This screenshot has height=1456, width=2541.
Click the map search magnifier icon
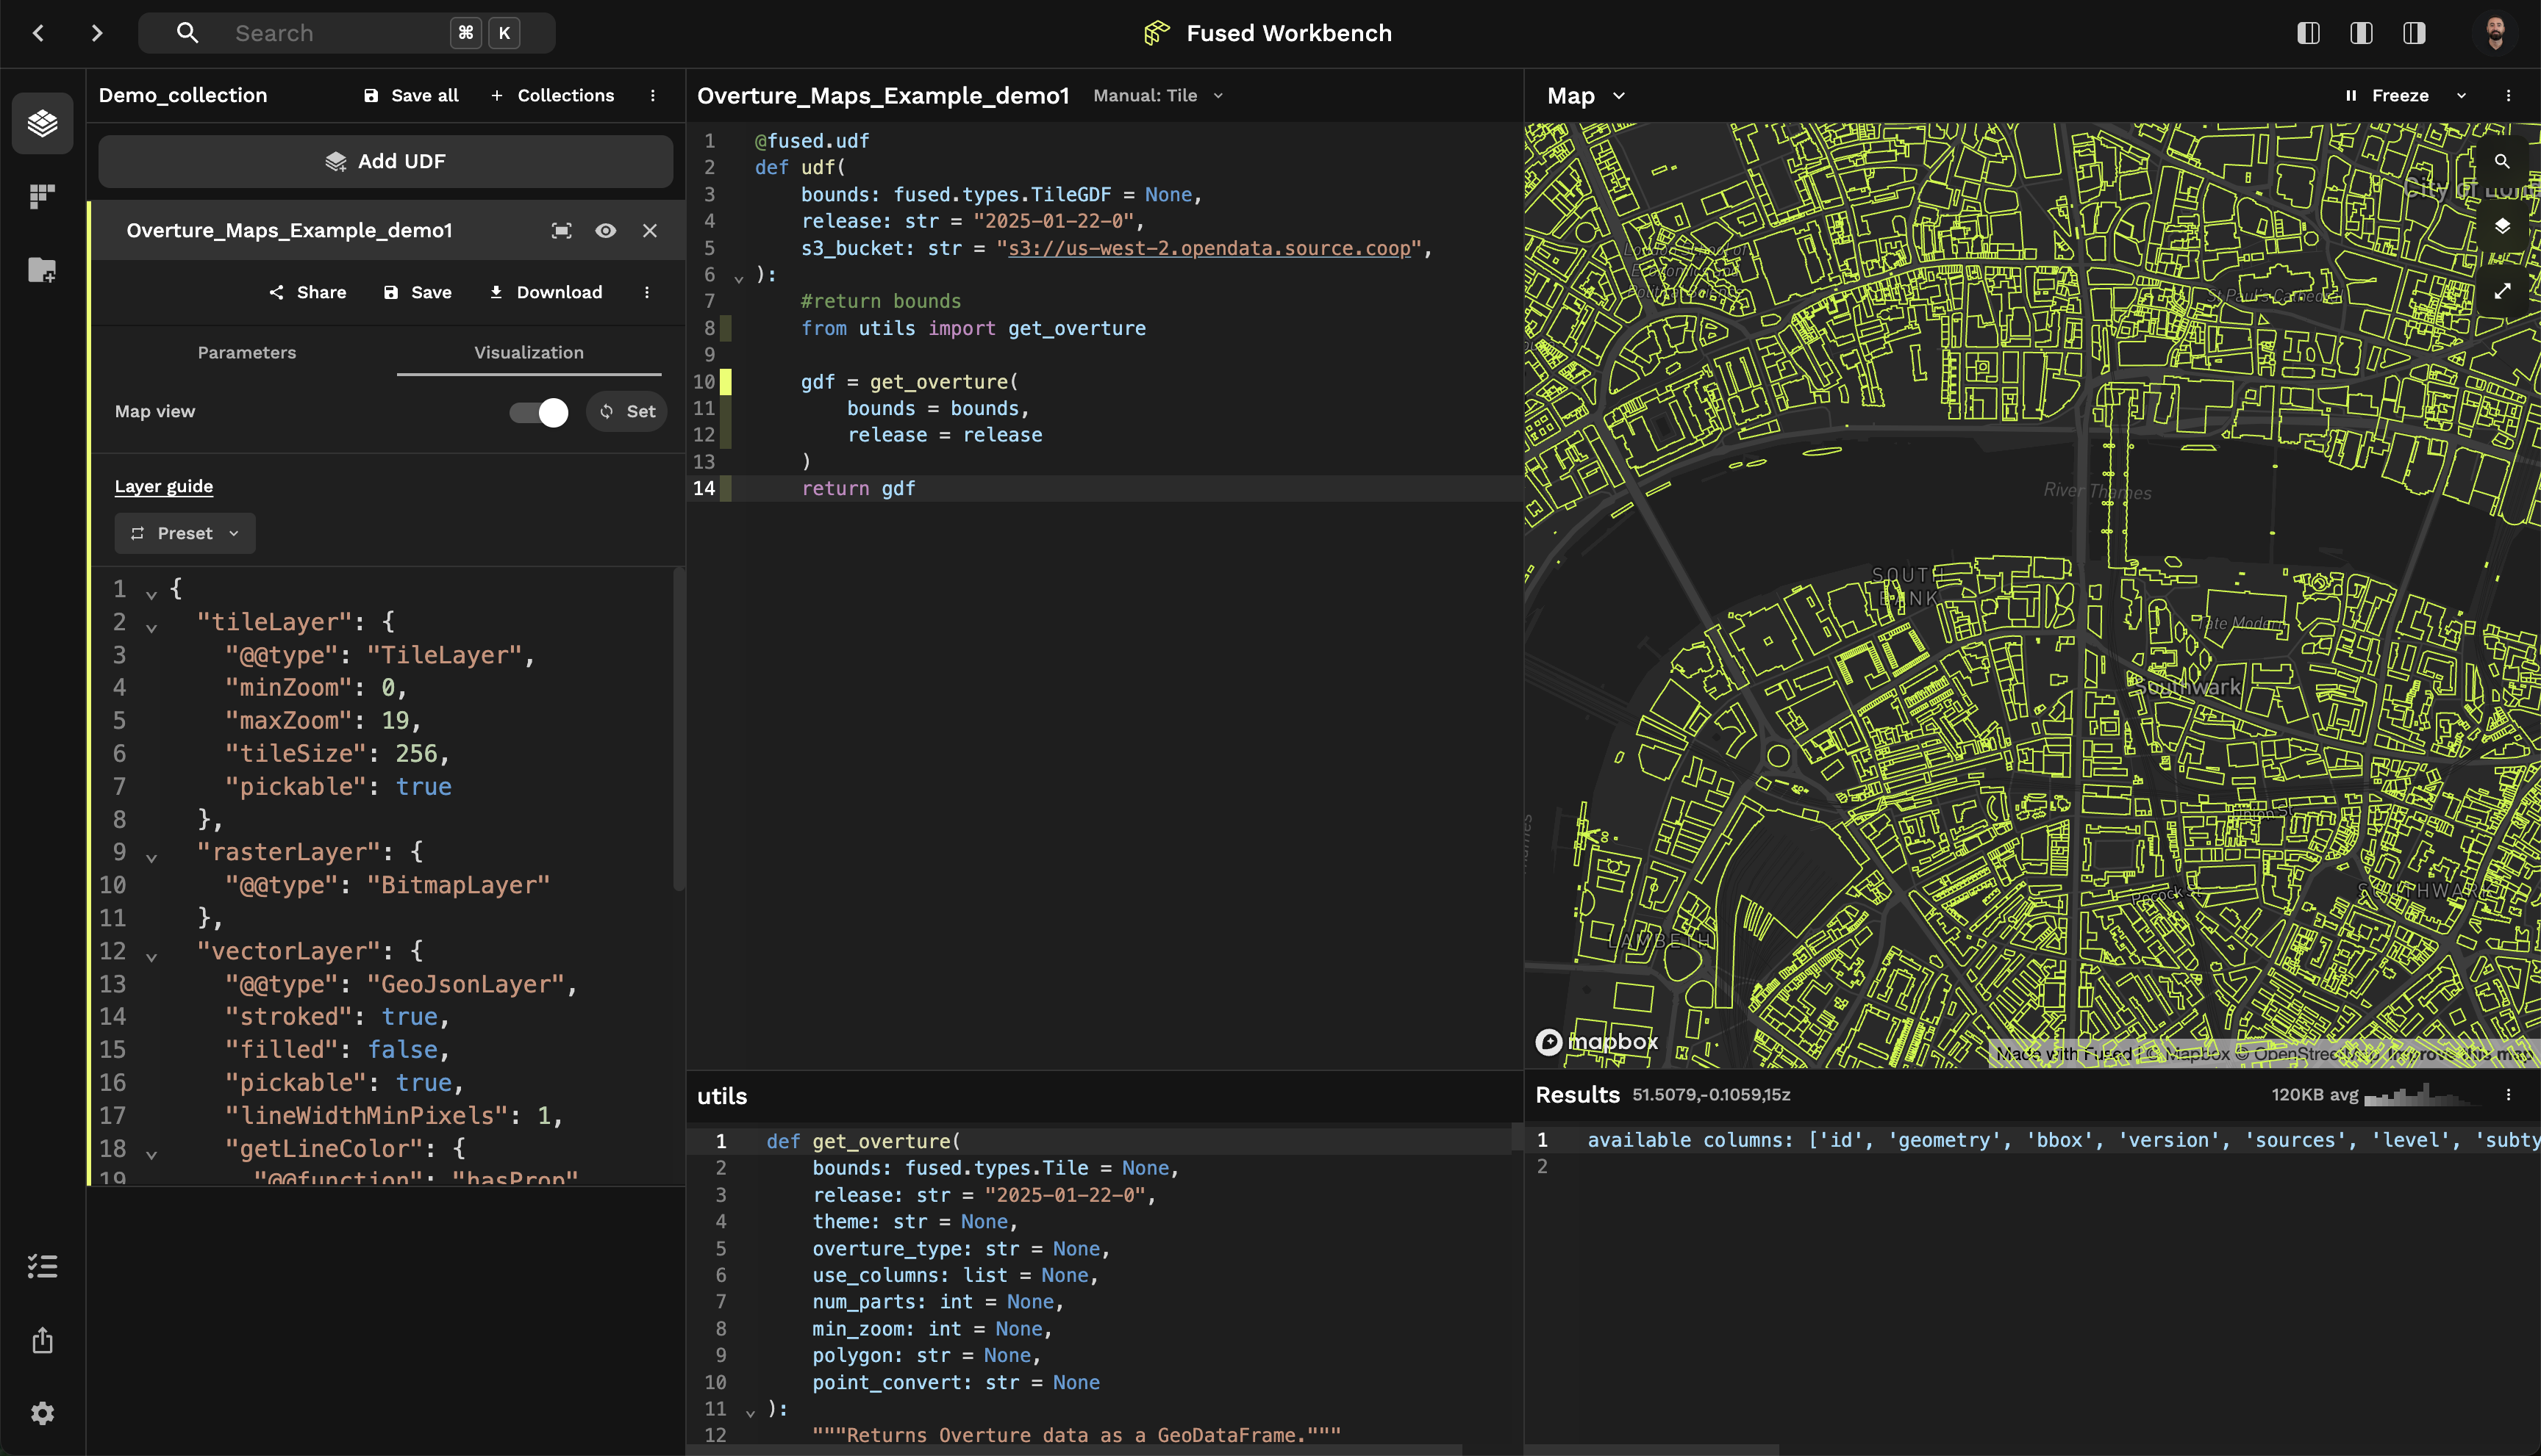pyautogui.click(x=2502, y=161)
